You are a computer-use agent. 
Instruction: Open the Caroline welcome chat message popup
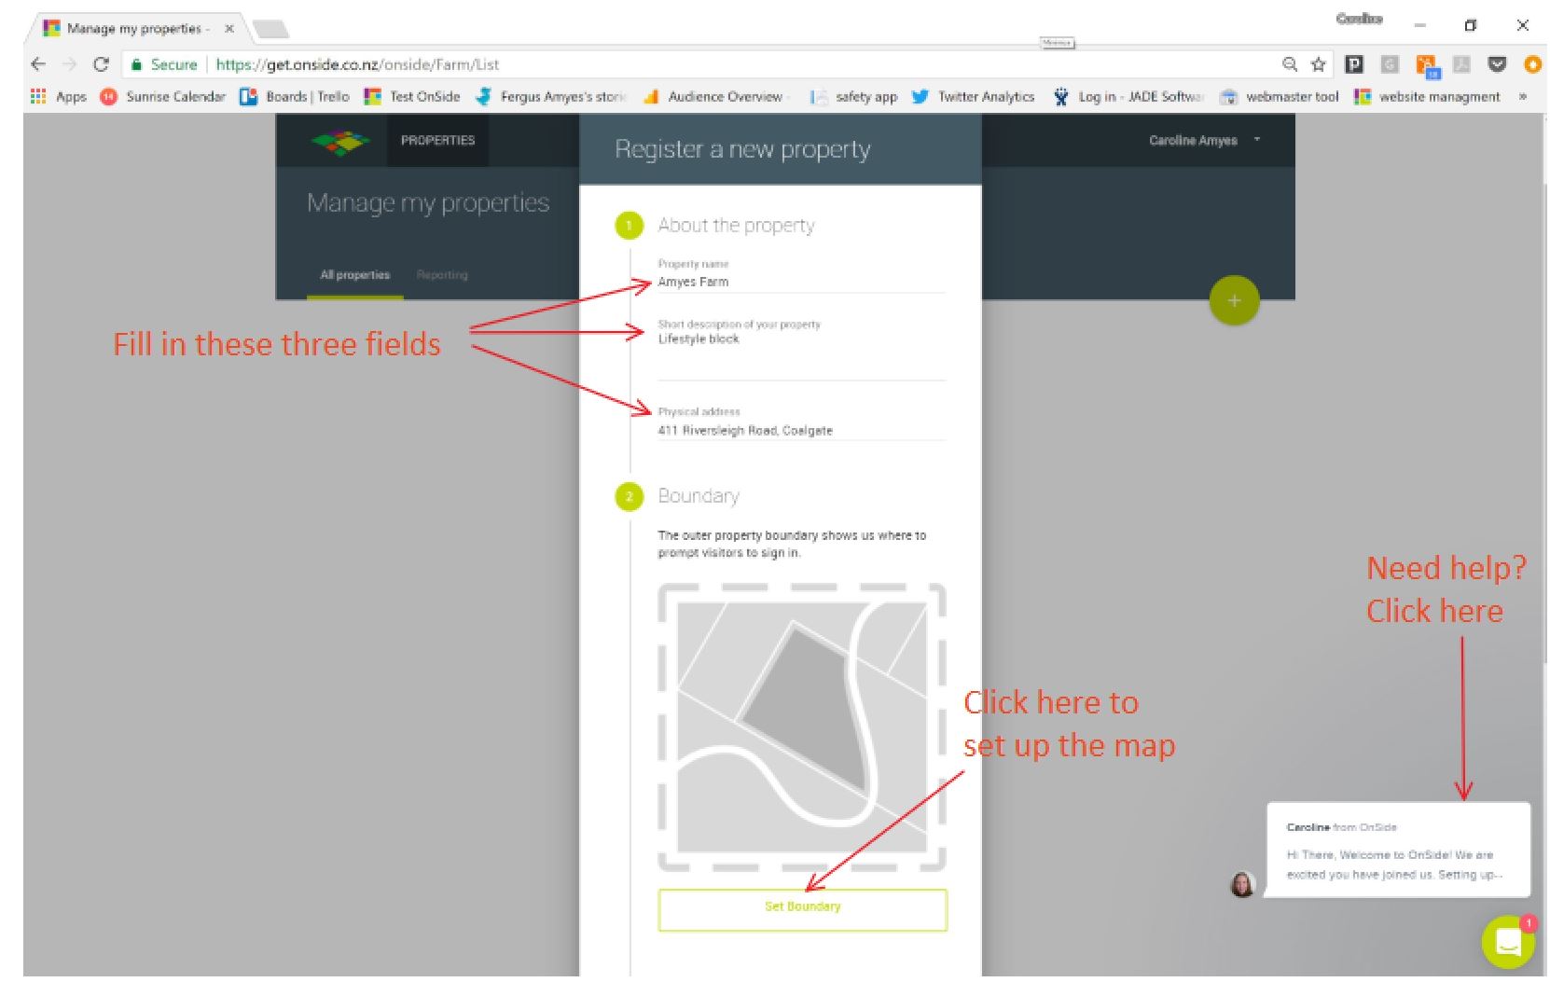[1396, 851]
